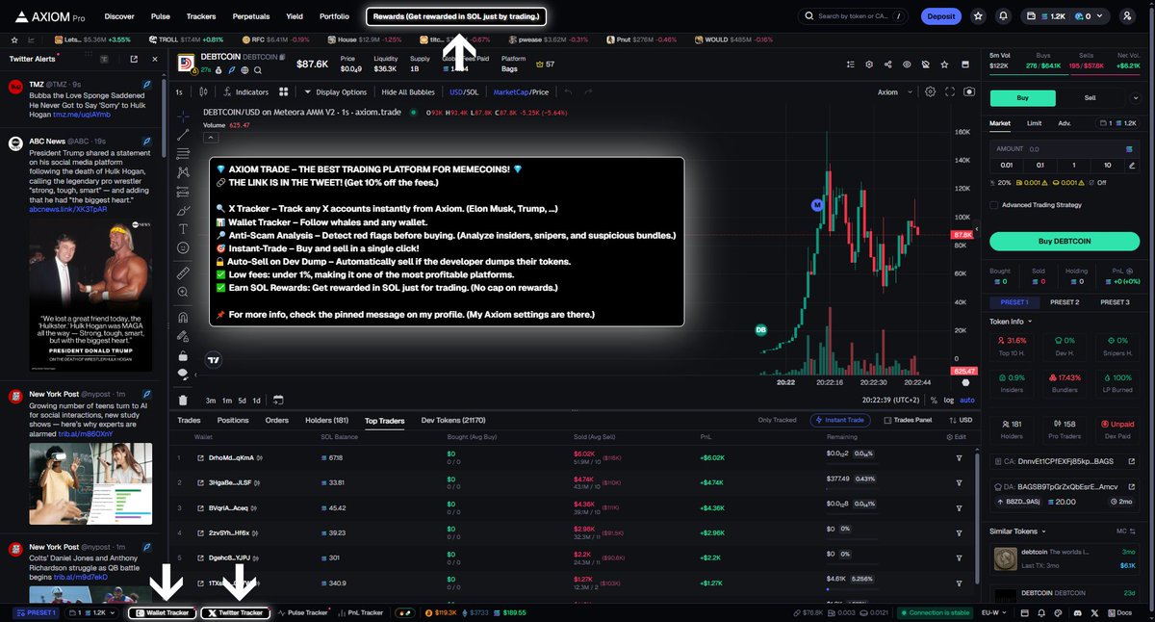Open the emoji sticker tool
Screen dimensions: 1155x622
tap(184, 248)
